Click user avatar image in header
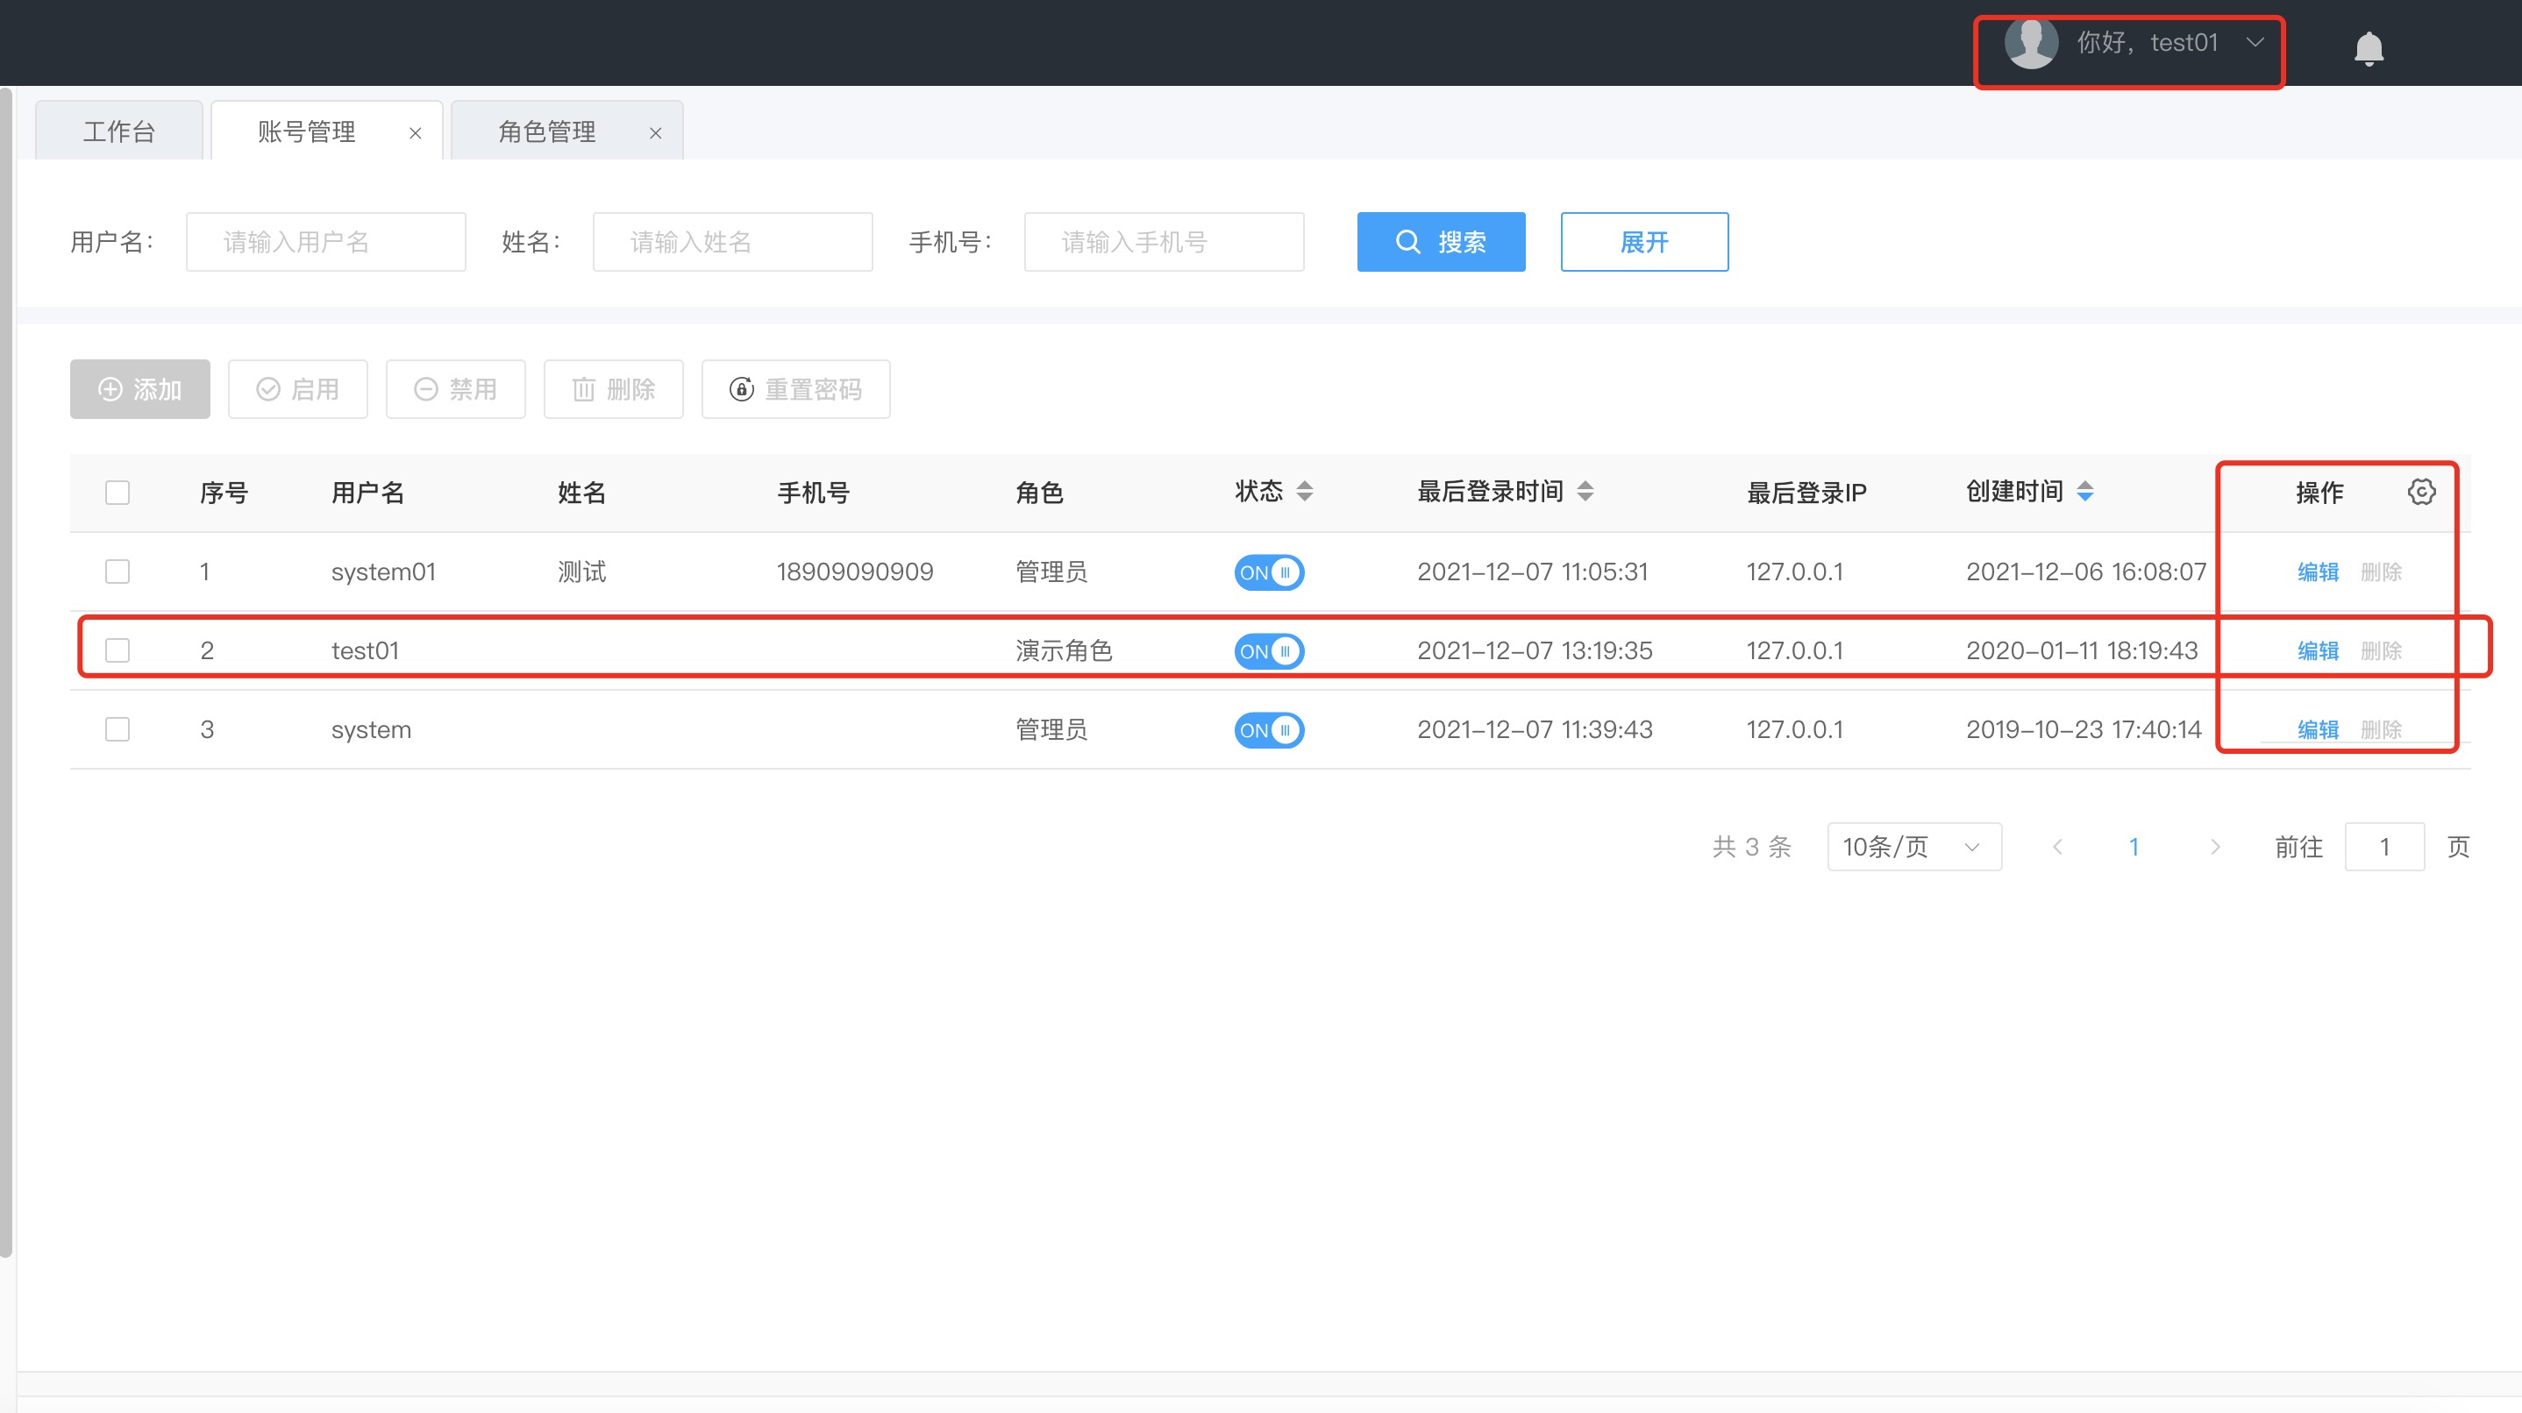 click(x=2031, y=44)
